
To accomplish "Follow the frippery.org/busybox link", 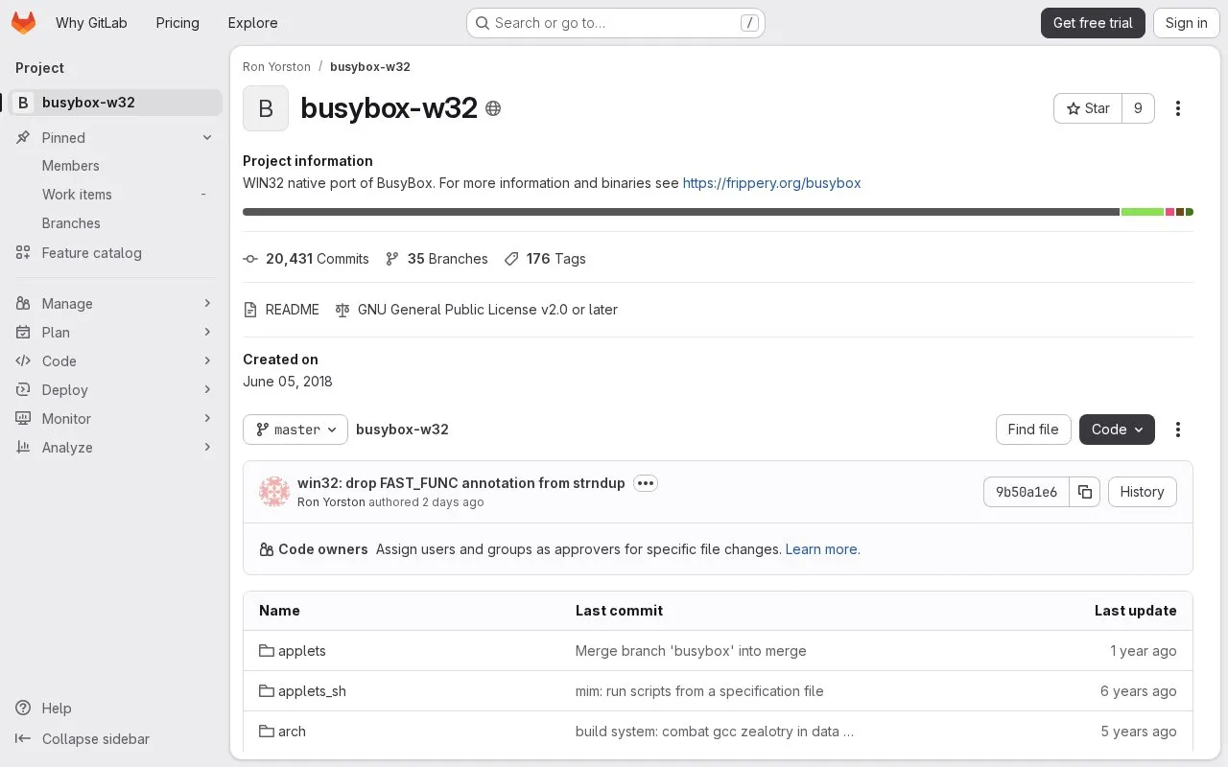I will tap(772, 183).
